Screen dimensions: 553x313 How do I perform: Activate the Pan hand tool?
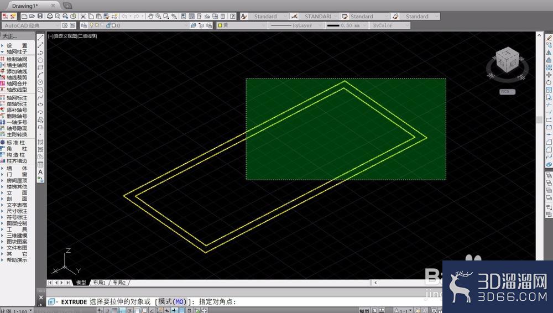coord(150,16)
